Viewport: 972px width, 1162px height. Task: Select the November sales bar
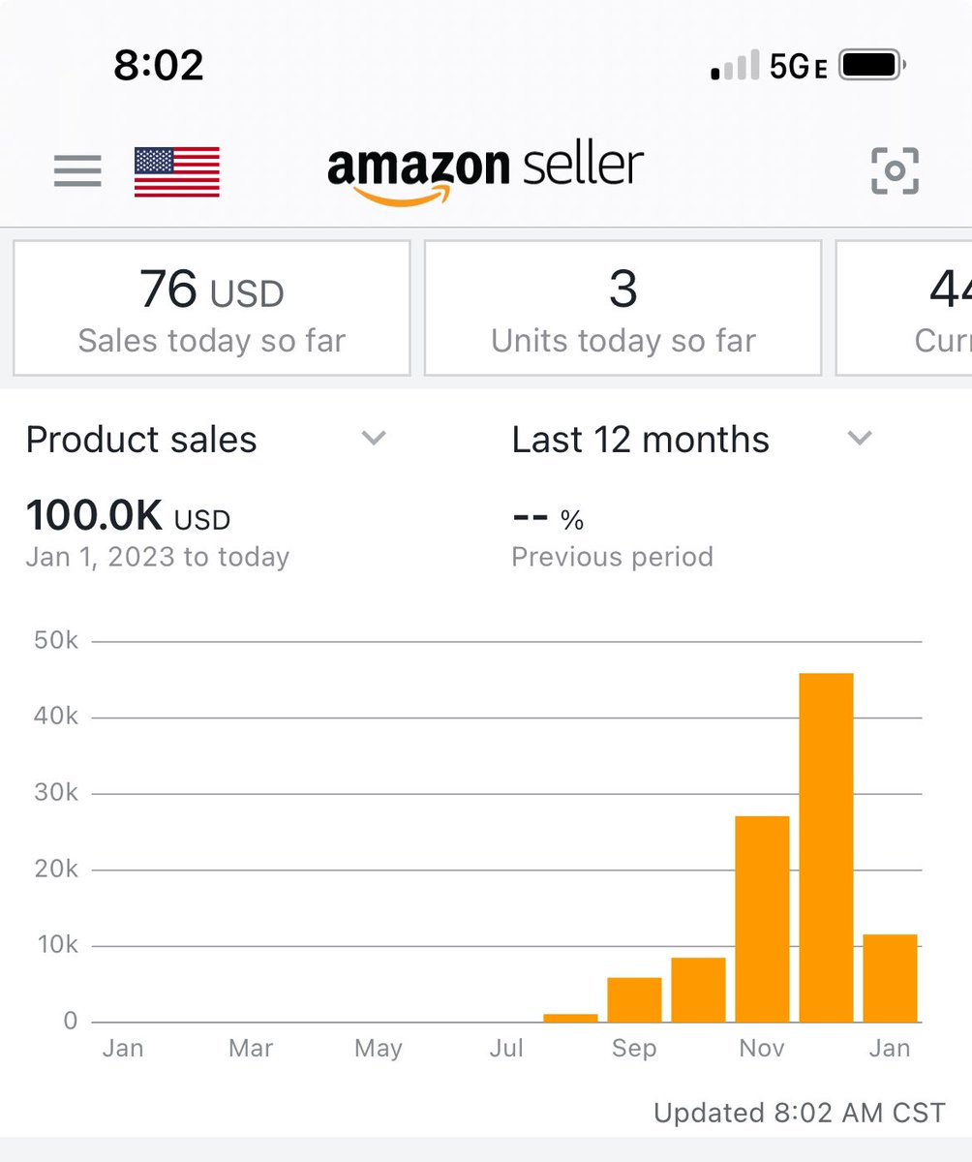pyautogui.click(x=763, y=919)
